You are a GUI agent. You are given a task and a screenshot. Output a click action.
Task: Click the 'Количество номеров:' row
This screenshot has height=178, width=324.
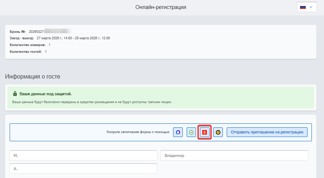[30, 45]
